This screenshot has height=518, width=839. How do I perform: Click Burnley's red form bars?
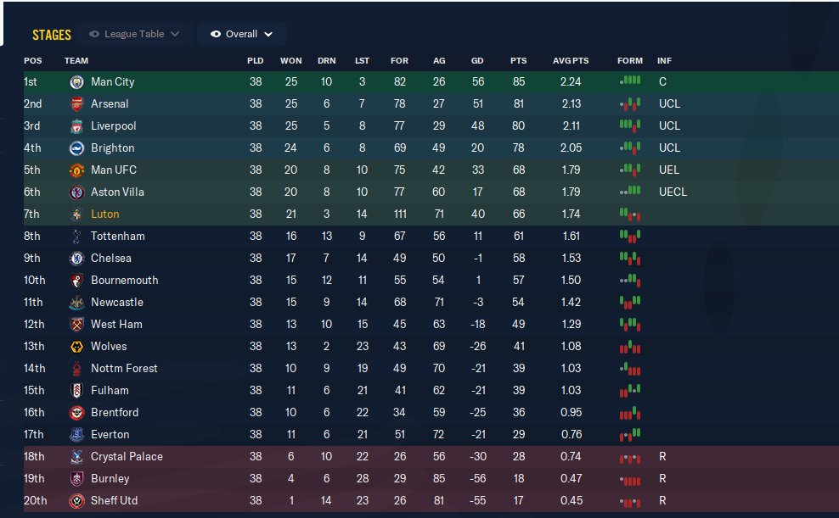point(629,479)
